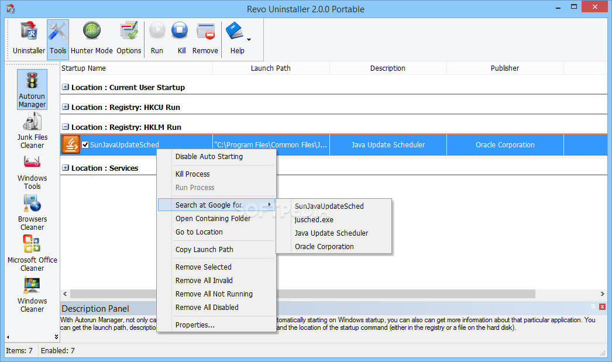
Task: Click Enabled: 7 in status bar
Action: click(58, 351)
